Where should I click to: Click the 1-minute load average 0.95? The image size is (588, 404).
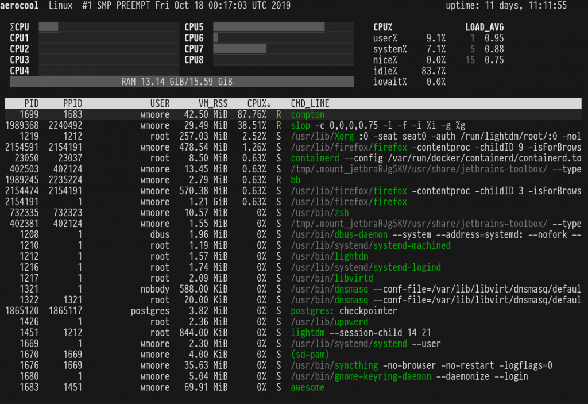pyautogui.click(x=494, y=38)
